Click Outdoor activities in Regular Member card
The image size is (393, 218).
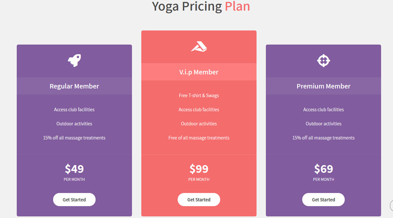coord(74,124)
